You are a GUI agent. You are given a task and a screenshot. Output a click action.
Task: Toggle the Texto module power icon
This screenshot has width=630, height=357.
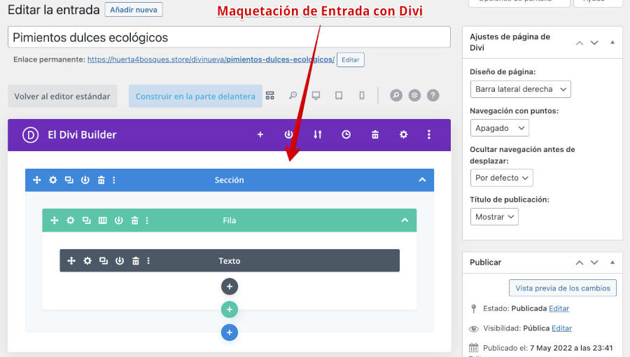point(119,261)
